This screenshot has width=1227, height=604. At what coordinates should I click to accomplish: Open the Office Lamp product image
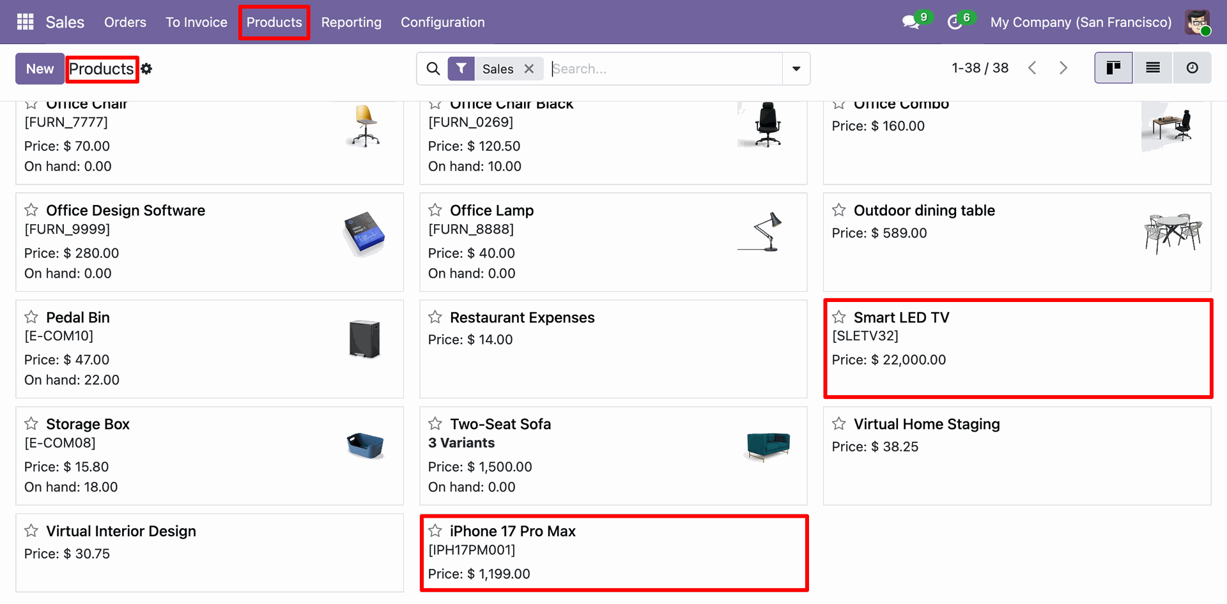[761, 232]
